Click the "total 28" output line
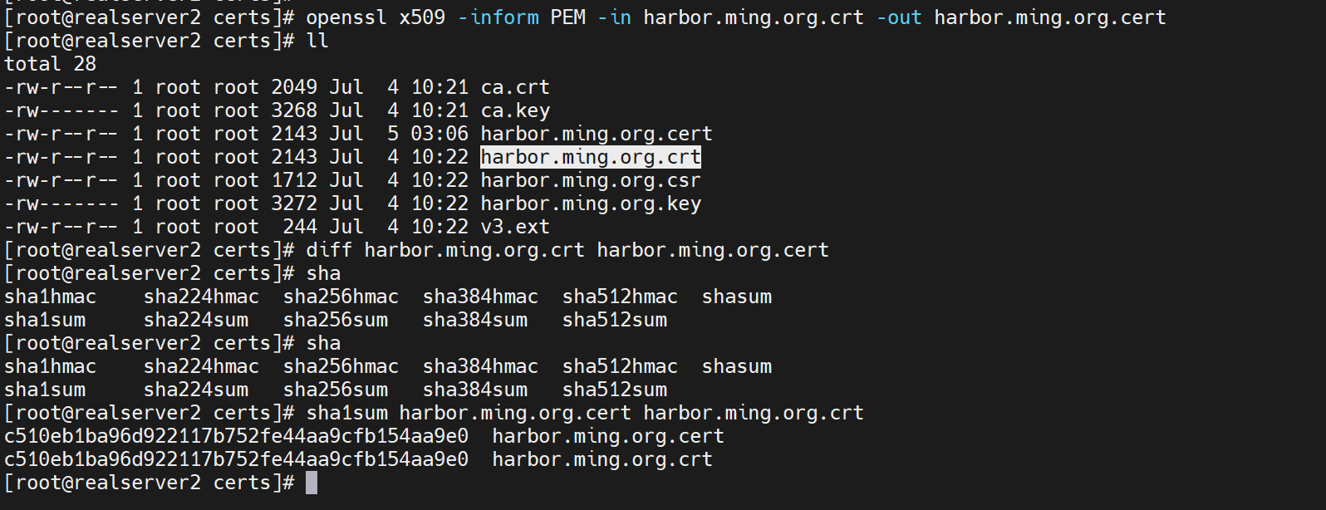The image size is (1326, 510). (x=50, y=64)
